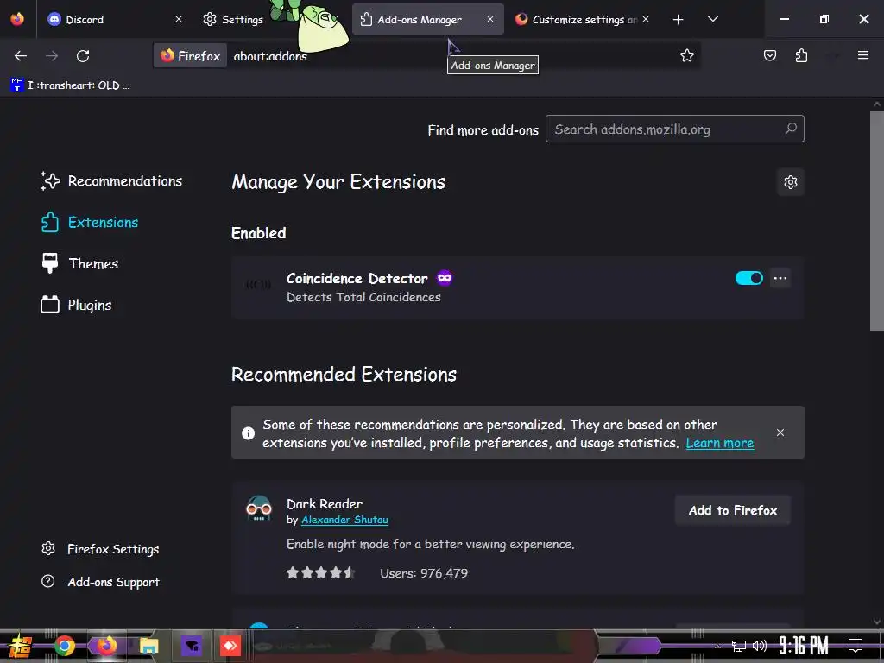Open the tools gear for all add-ons
Screen dimensions: 884x663
pyautogui.click(x=791, y=182)
